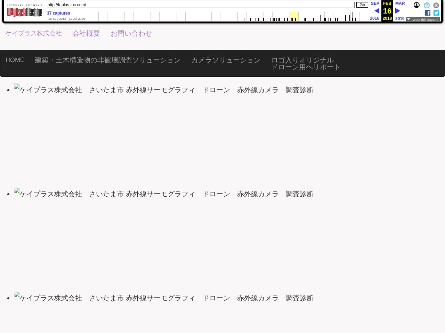
Task: Click highlighted 2018 bar in timeline
Action: coord(294,16)
